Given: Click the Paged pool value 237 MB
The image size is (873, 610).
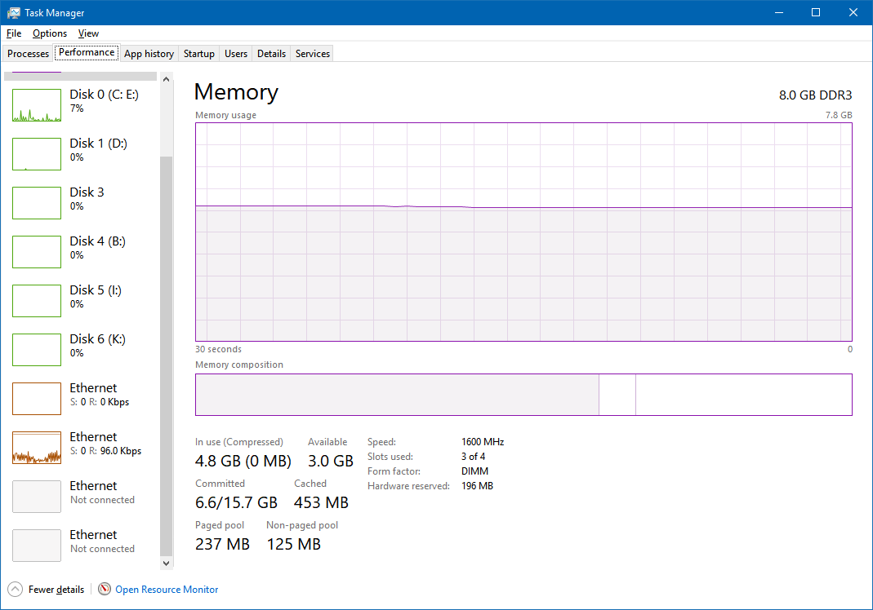Looking at the screenshot, I should click(x=222, y=544).
